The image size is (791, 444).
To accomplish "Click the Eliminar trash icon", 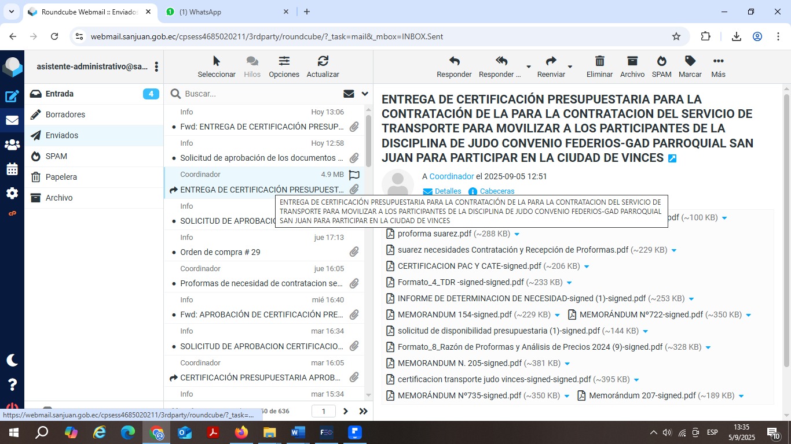I will [x=599, y=61].
